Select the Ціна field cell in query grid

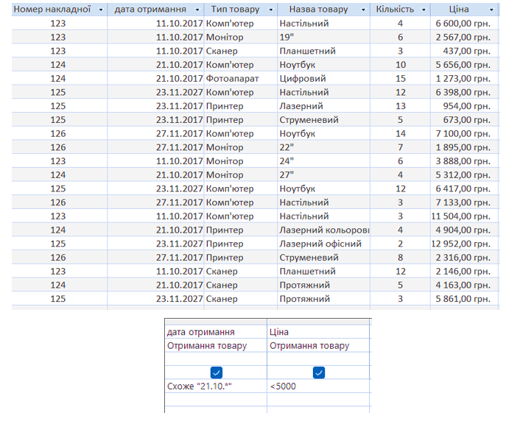[x=318, y=332]
